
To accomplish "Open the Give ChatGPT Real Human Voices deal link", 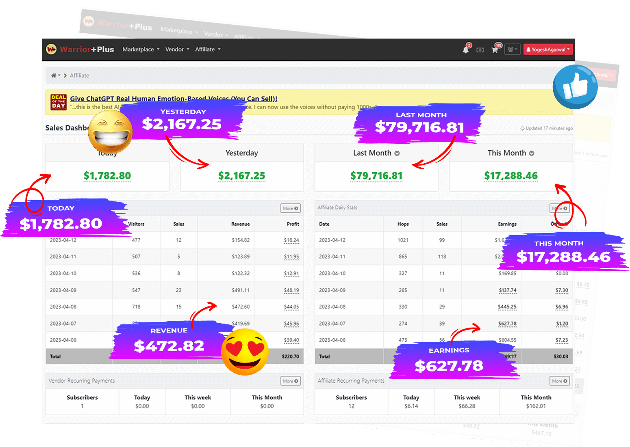I will (x=174, y=99).
